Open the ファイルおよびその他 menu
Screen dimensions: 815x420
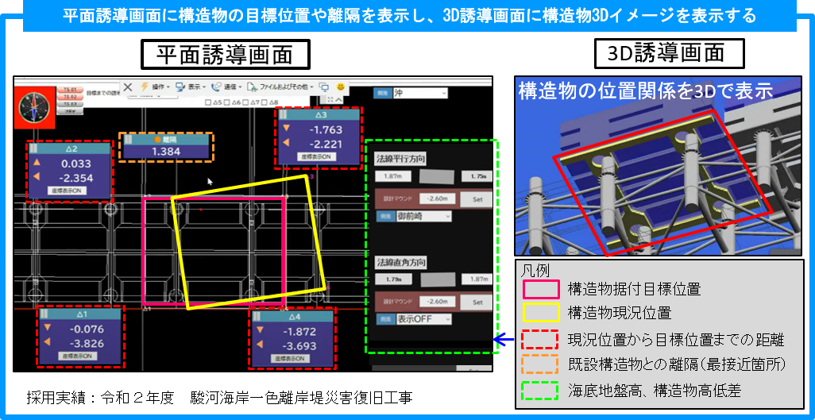click(x=280, y=87)
